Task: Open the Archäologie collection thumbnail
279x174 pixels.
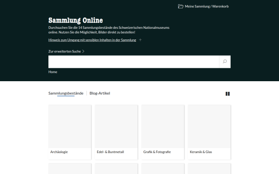Action: click(70, 126)
